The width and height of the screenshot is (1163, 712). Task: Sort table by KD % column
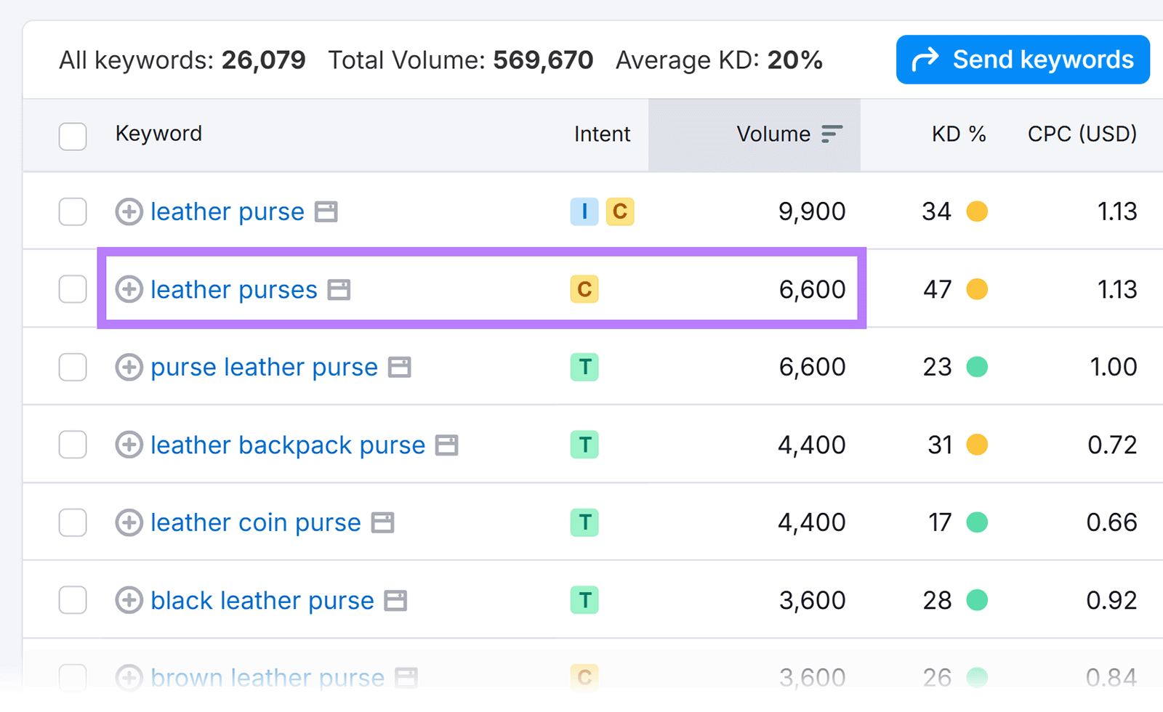tap(959, 134)
